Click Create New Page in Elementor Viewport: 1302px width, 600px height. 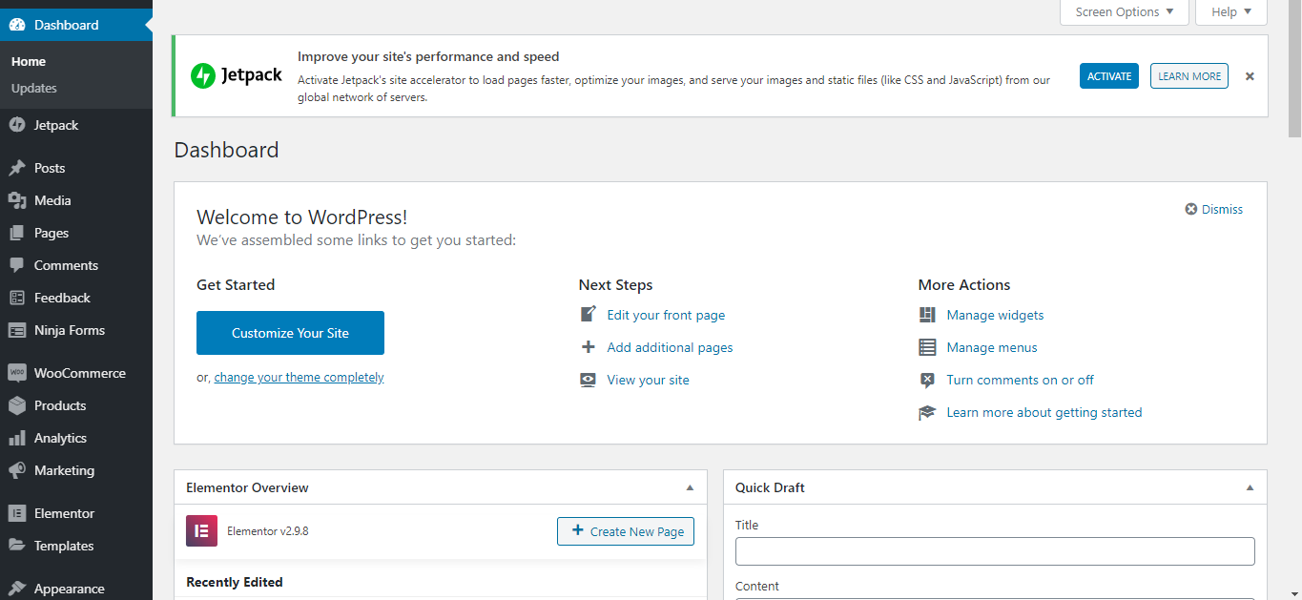tap(626, 531)
